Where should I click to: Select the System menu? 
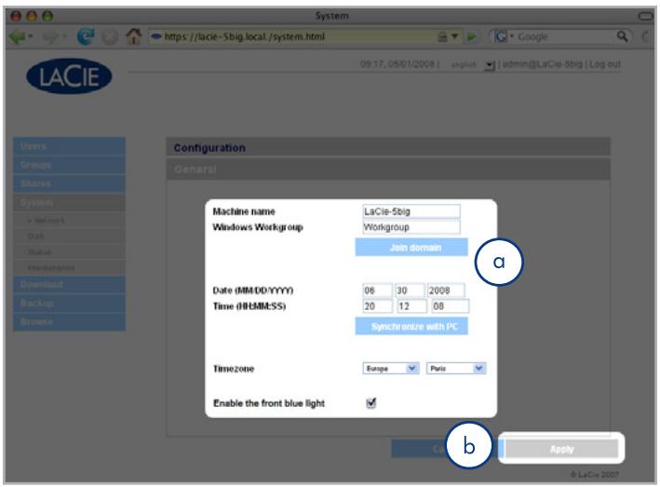(x=69, y=202)
